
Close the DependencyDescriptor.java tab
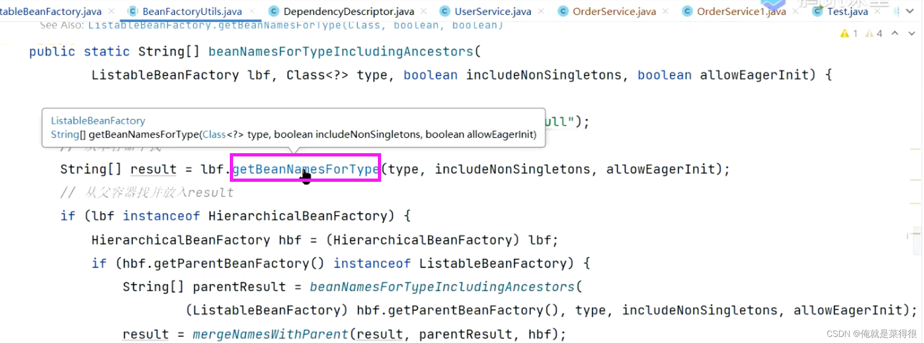pyautogui.click(x=423, y=11)
